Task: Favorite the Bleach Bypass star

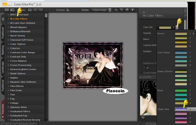Action: pyautogui.click(x=8, y=27)
